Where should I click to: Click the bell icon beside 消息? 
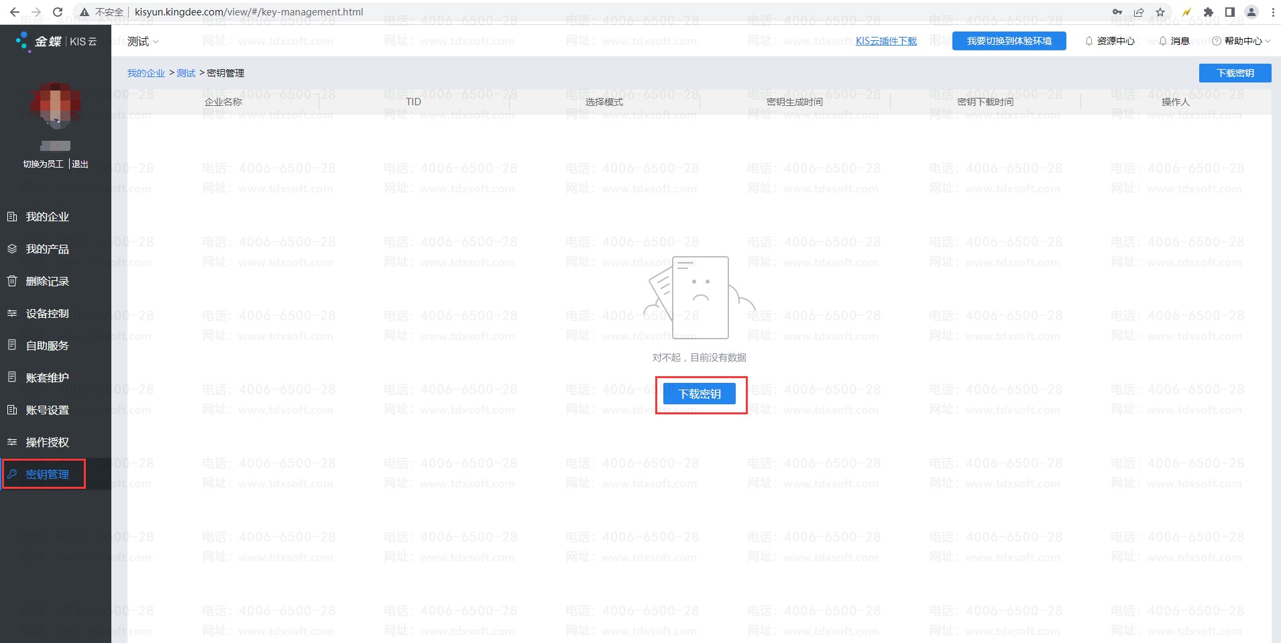click(1162, 41)
